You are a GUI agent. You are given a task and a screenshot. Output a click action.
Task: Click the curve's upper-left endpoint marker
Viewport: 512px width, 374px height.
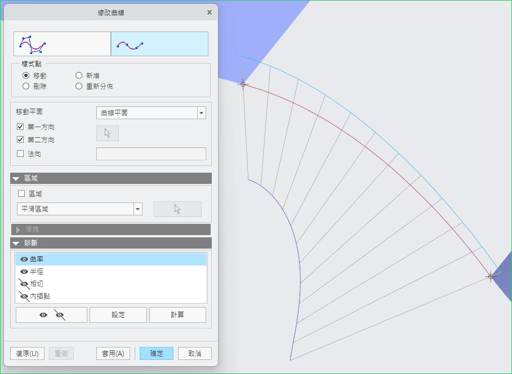243,85
